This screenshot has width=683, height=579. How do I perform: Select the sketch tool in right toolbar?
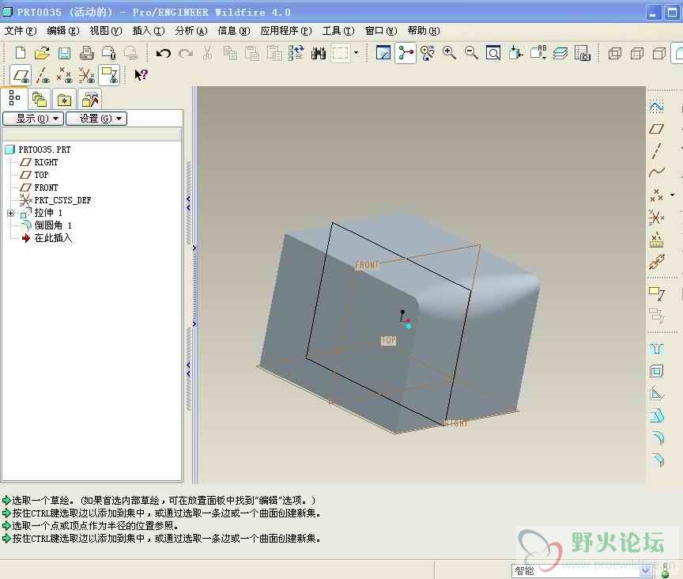656,106
